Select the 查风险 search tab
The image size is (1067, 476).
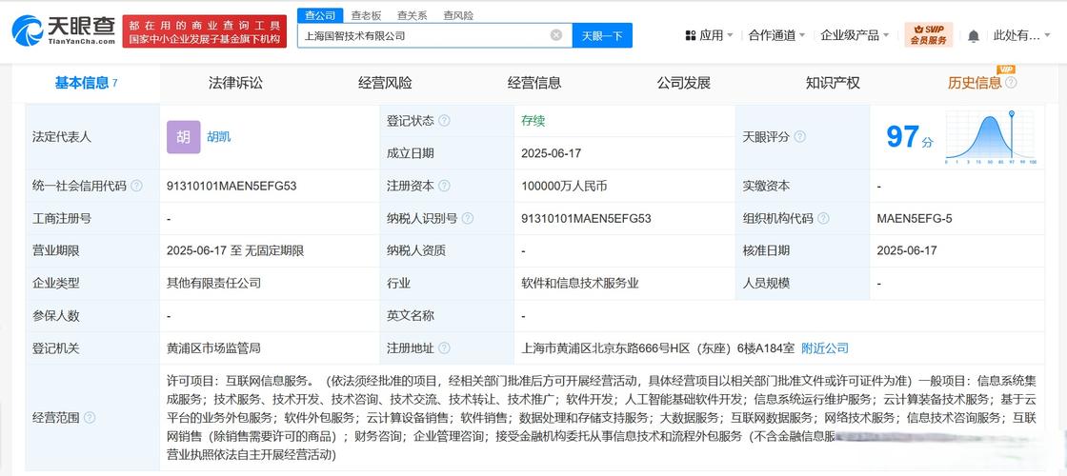click(x=458, y=15)
